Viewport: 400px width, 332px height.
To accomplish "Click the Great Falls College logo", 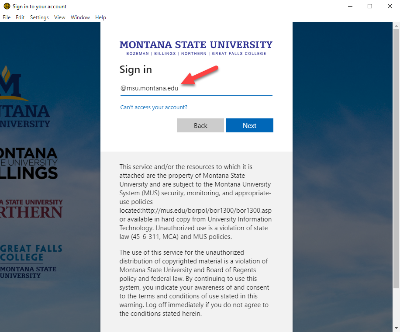I will tap(31, 261).
